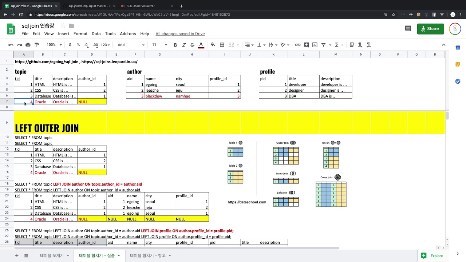
Task: Open filter views dropdown arrow
Action: click(x=330, y=45)
